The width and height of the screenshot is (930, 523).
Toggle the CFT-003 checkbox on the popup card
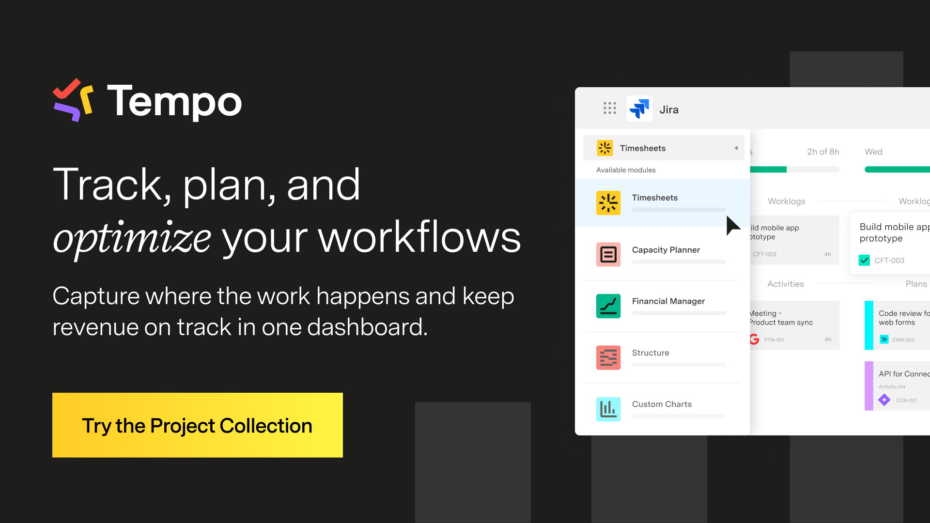(864, 261)
